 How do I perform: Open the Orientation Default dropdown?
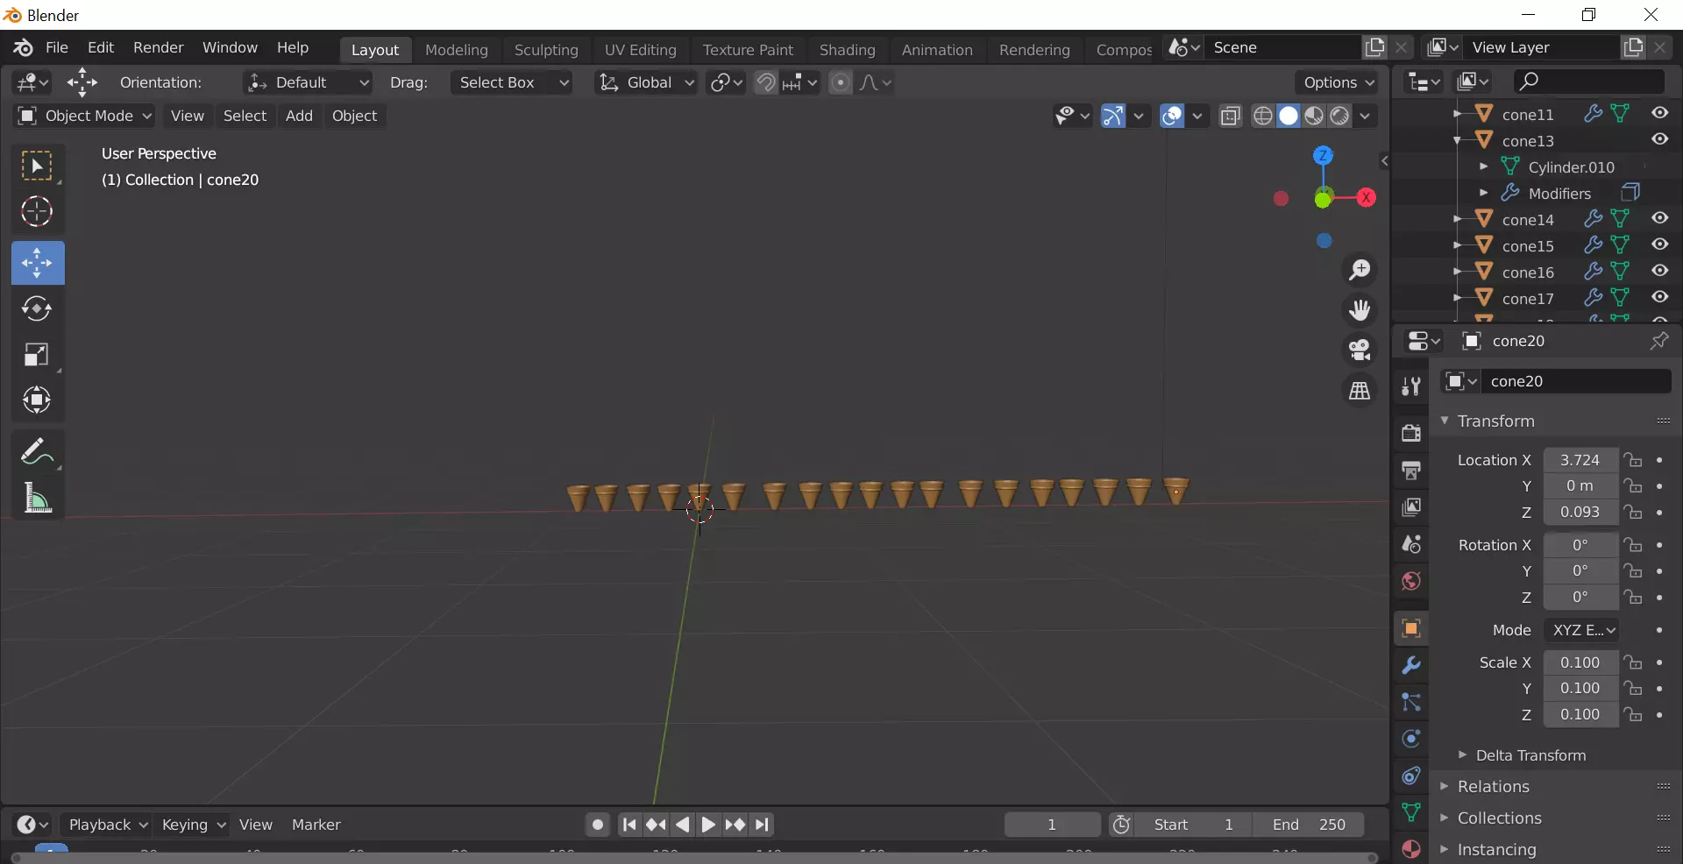(307, 82)
